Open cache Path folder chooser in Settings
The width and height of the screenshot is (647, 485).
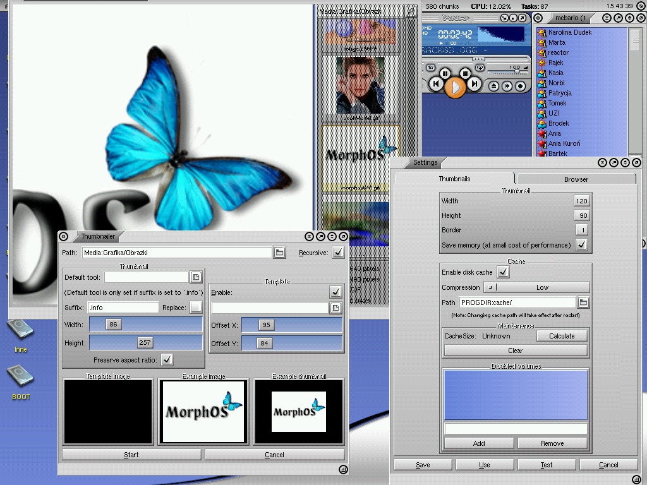coord(583,302)
